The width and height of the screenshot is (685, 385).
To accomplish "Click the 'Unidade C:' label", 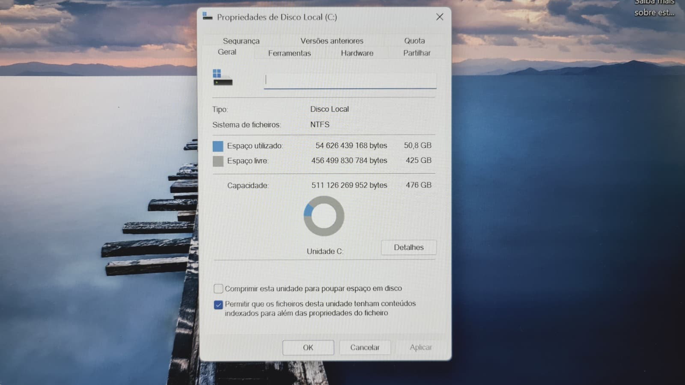I will coord(325,252).
